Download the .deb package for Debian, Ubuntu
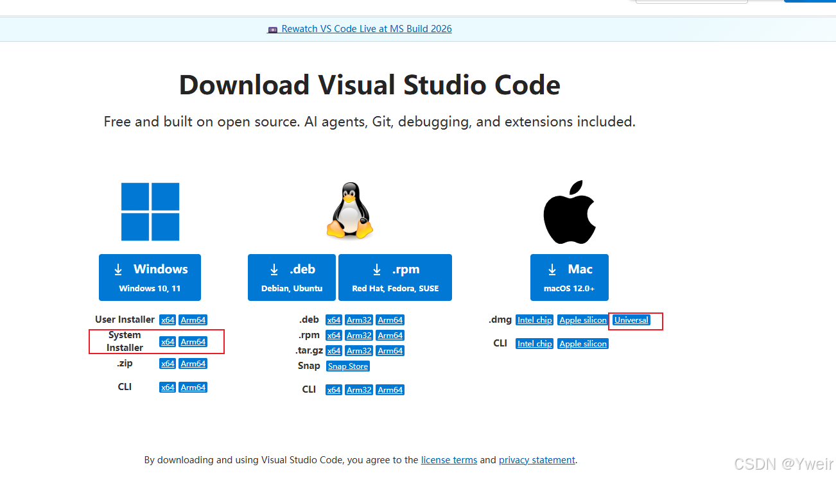Screen dimensions: 836x478 point(292,277)
